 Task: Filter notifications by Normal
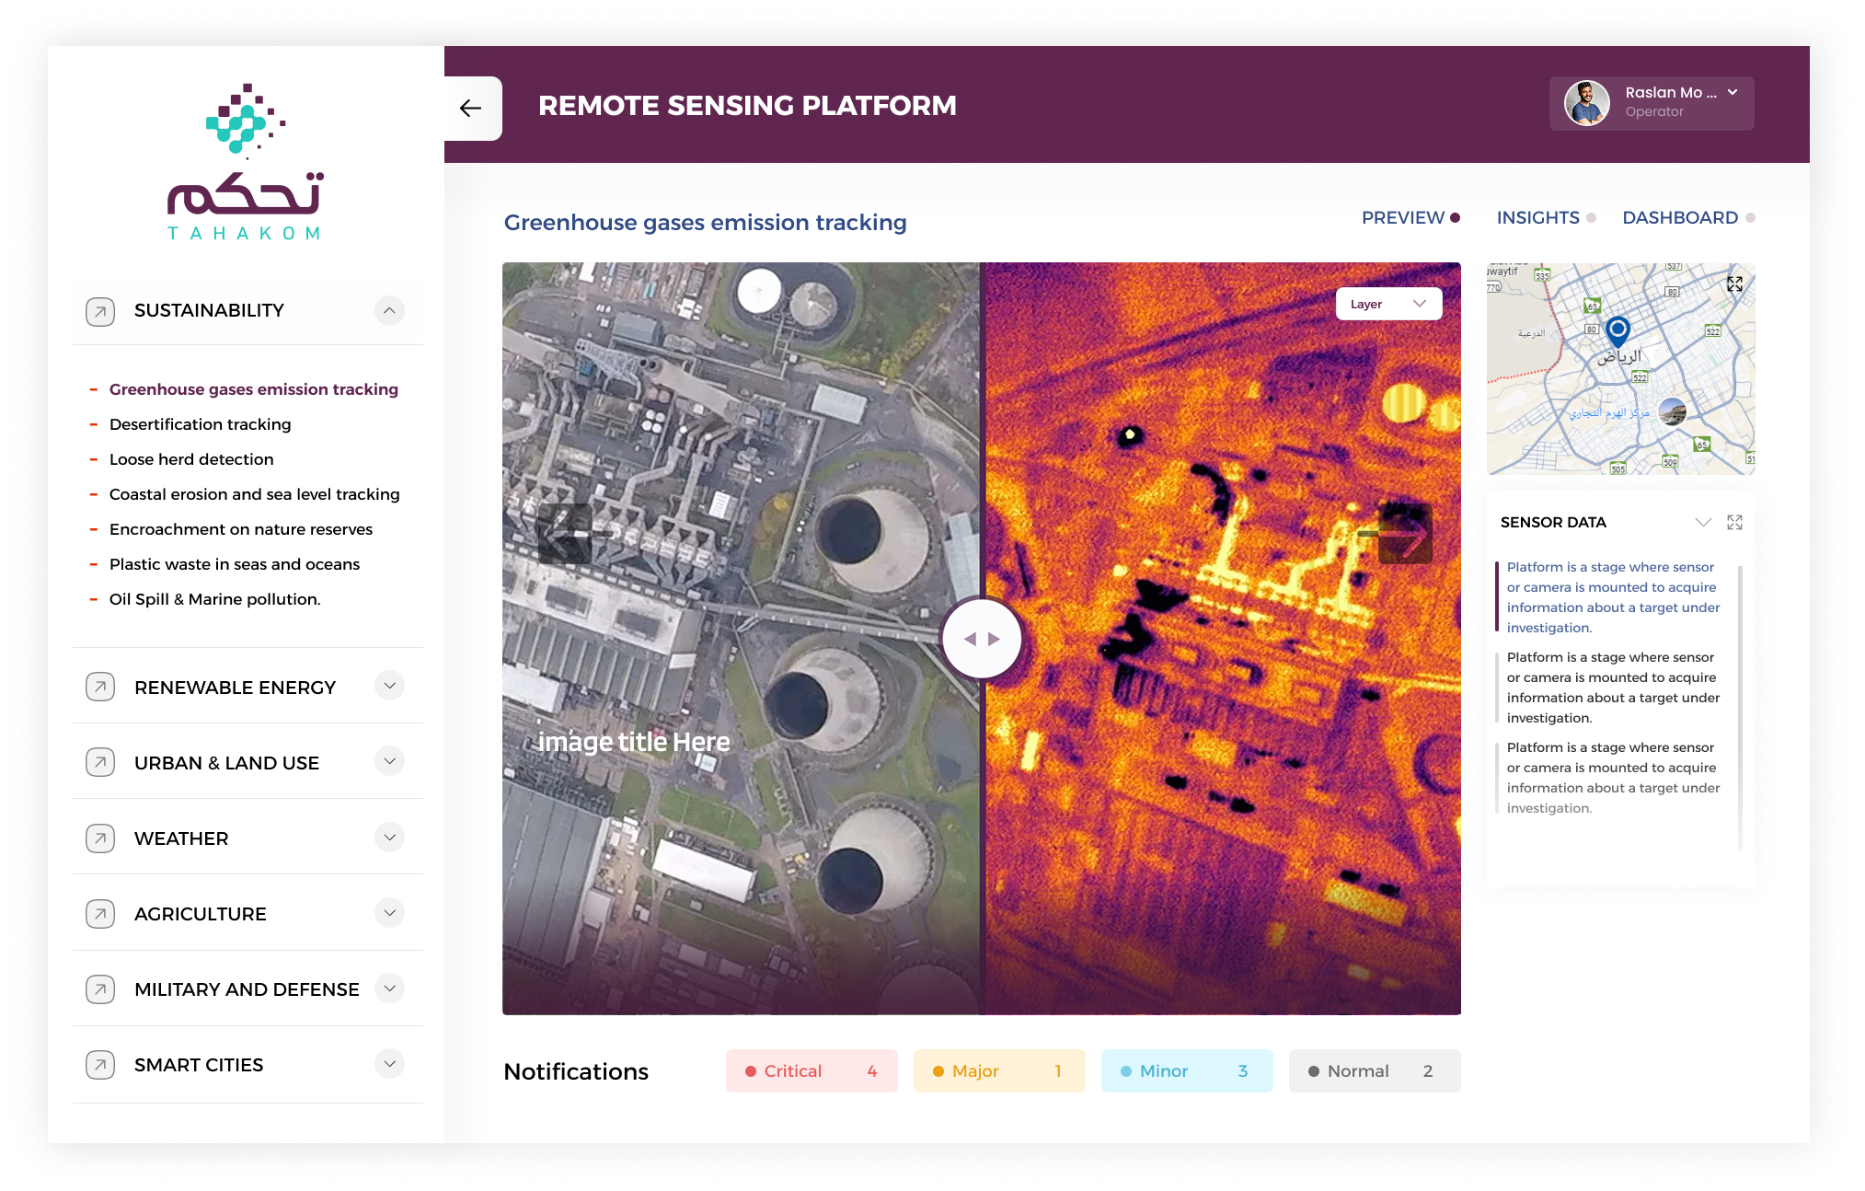1375,1071
